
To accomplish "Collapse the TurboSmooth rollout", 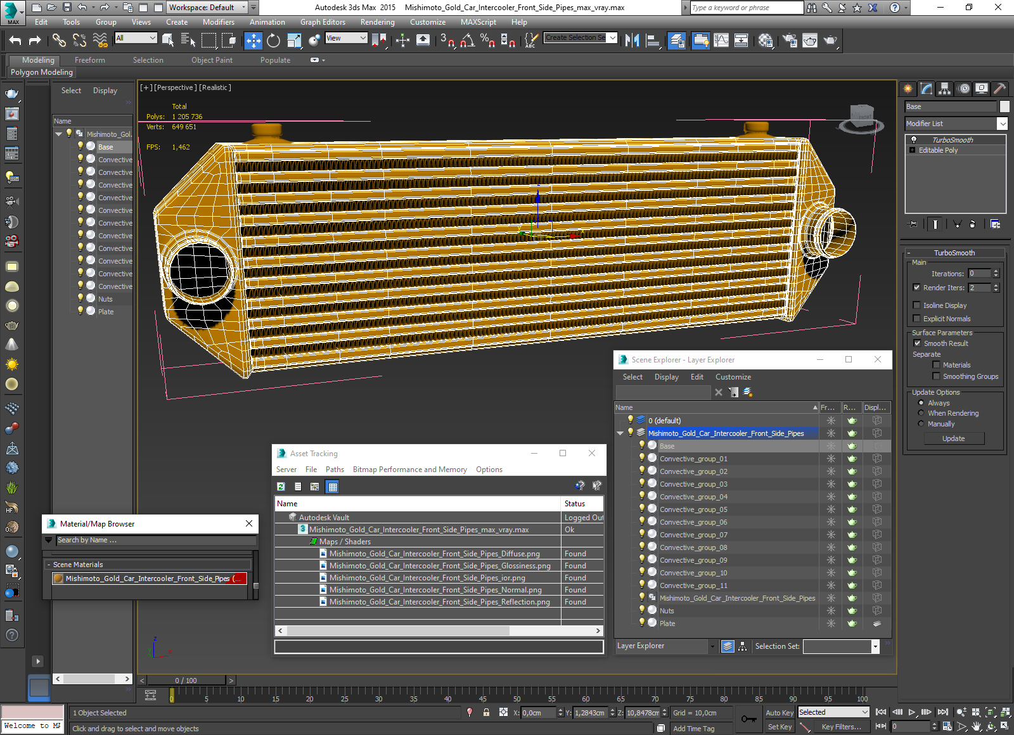I will click(909, 253).
